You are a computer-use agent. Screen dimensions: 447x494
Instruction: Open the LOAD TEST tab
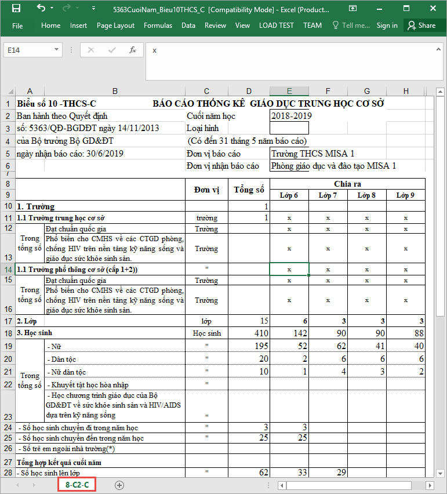(277, 26)
